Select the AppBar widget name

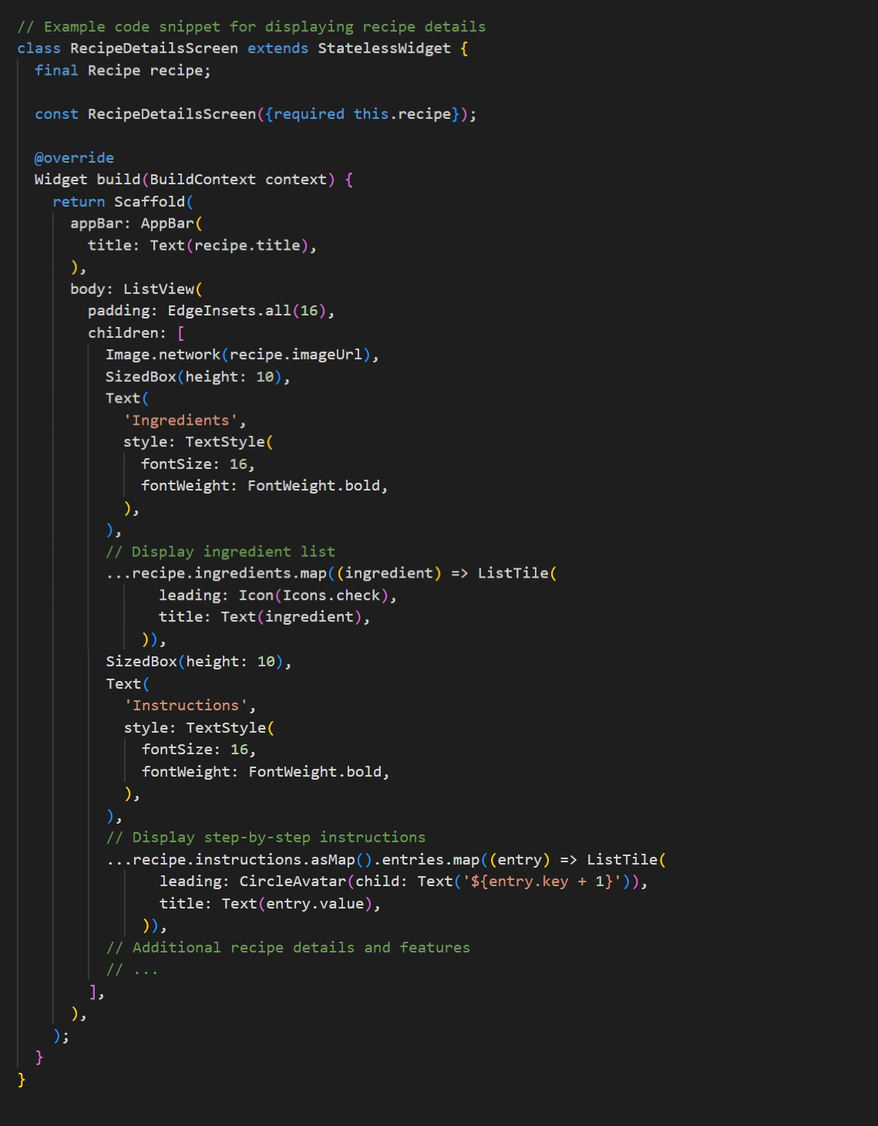[x=168, y=223]
